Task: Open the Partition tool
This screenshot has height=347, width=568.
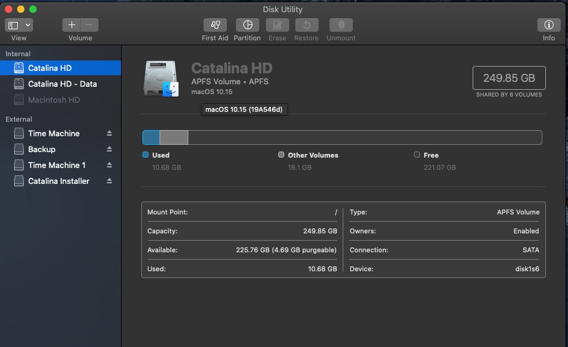Action: click(248, 25)
